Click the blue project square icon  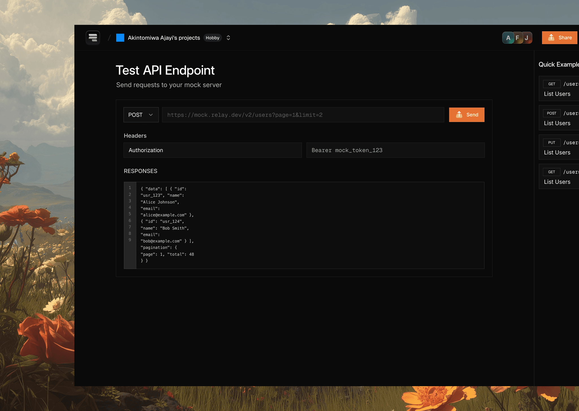[x=120, y=38]
